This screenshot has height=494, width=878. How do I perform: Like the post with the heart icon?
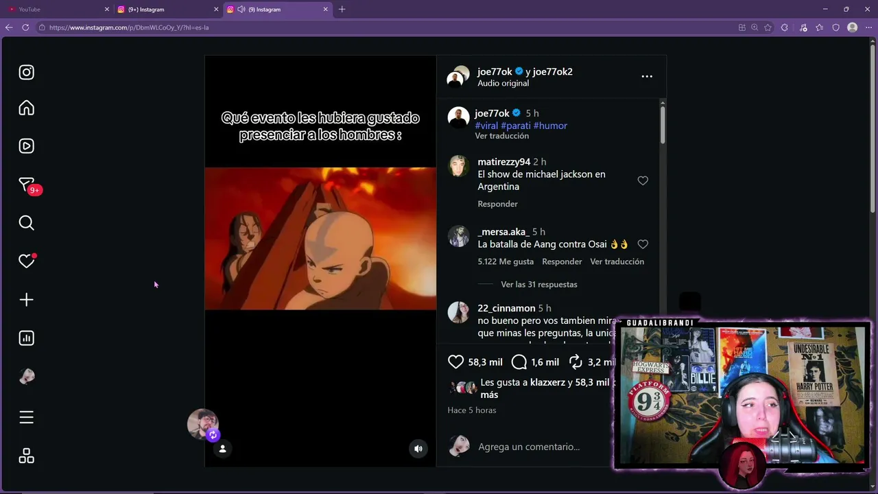point(455,362)
